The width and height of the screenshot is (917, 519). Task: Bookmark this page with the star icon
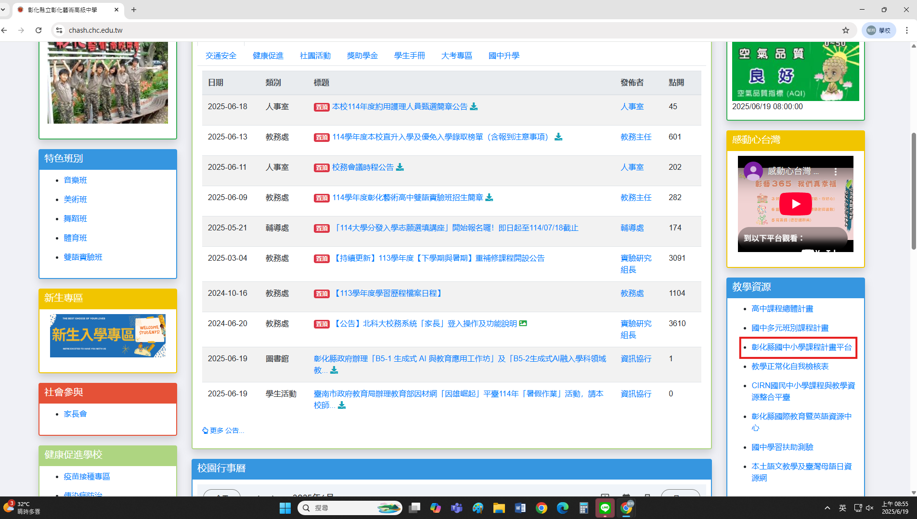846,30
